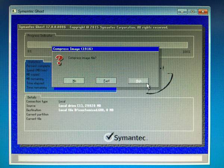The height and width of the screenshot is (168, 224).
Task: Click the destination file D:\customised.GHO text
Action: (86, 110)
